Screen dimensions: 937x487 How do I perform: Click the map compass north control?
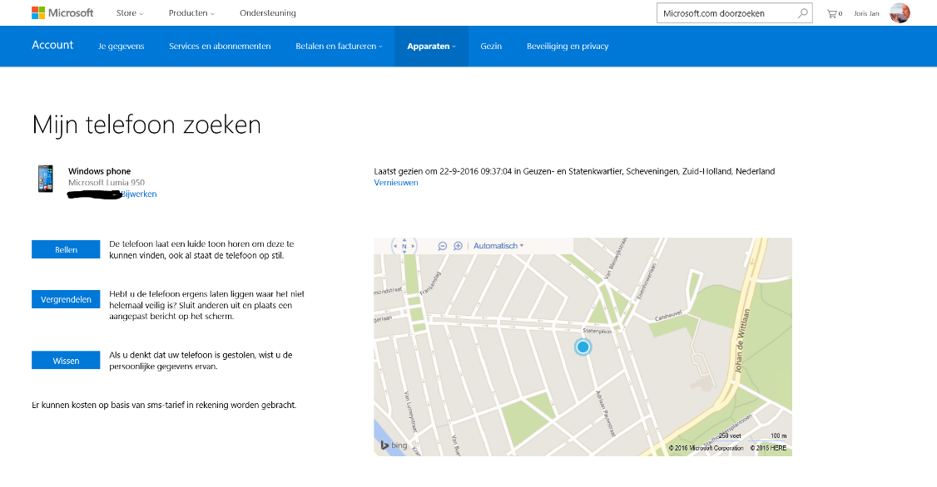click(404, 246)
